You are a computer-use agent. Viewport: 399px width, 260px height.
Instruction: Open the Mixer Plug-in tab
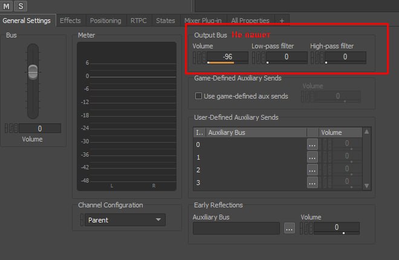click(203, 21)
